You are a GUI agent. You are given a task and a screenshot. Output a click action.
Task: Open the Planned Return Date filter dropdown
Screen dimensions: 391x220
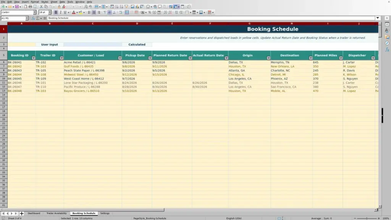[190, 58]
